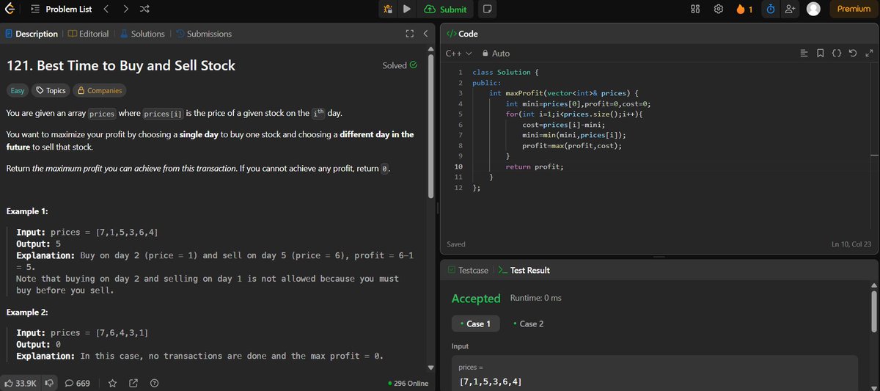
Task: Pick a random problem with shuffle icon
Action: click(144, 9)
